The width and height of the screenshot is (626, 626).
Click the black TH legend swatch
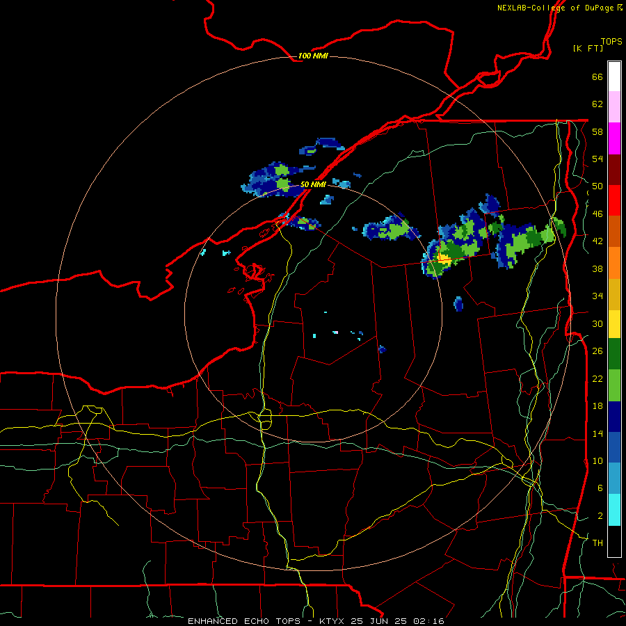click(614, 541)
